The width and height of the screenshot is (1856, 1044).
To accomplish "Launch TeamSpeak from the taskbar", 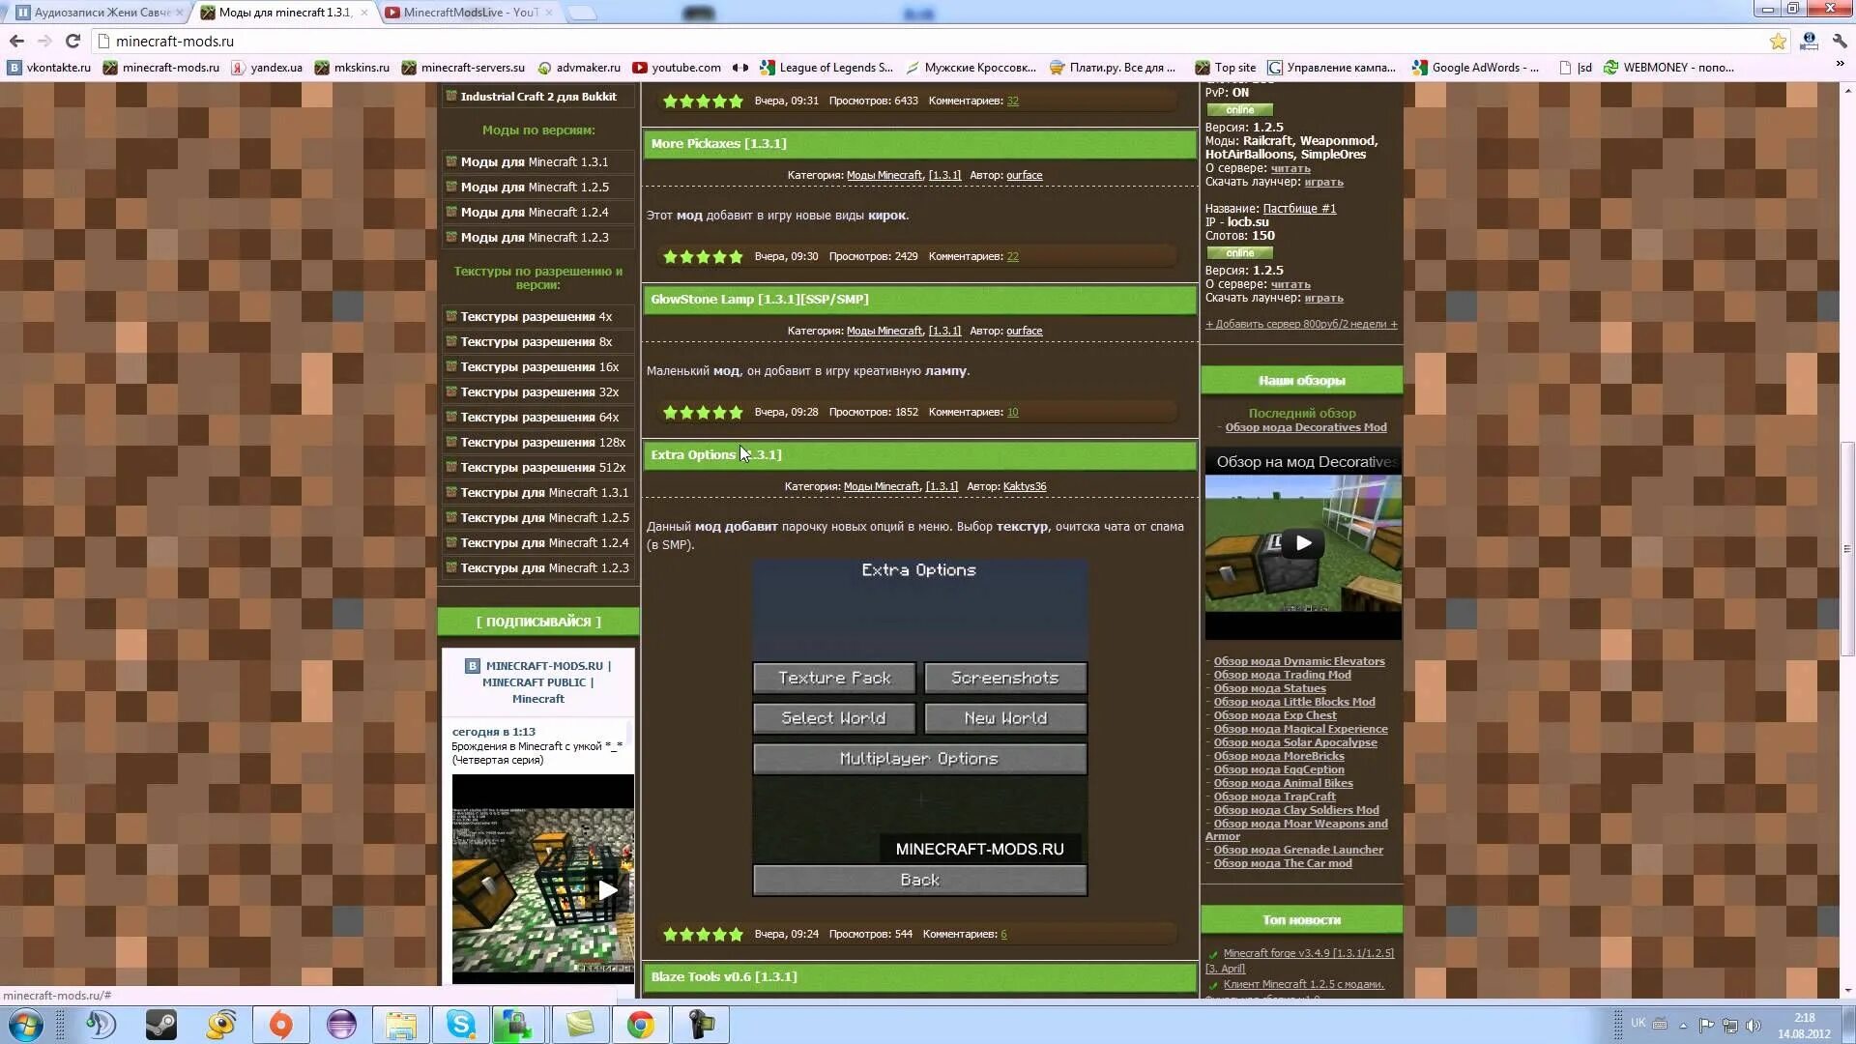I will coord(101,1025).
